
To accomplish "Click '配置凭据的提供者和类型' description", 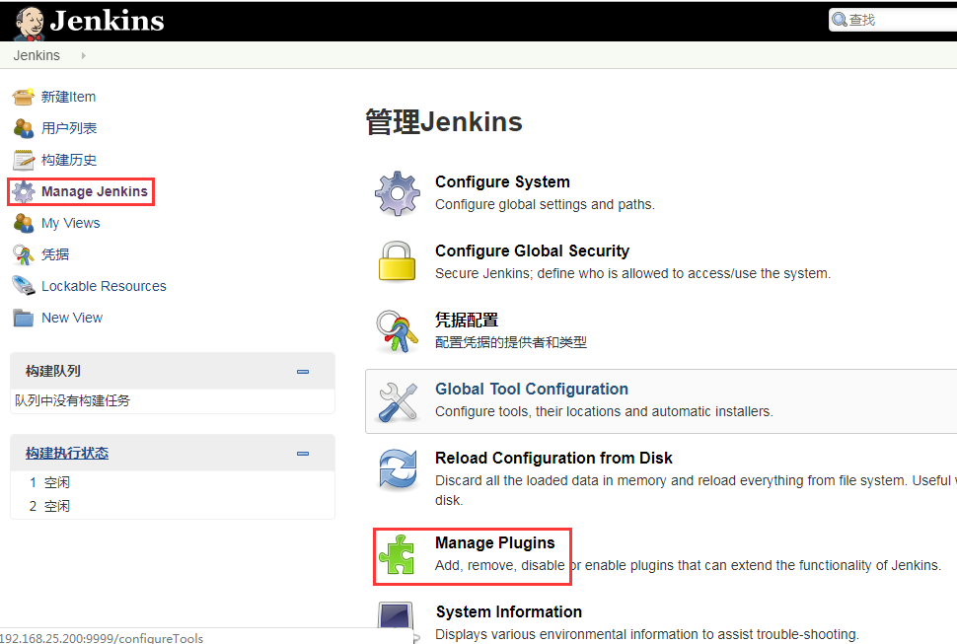I will (x=511, y=343).
